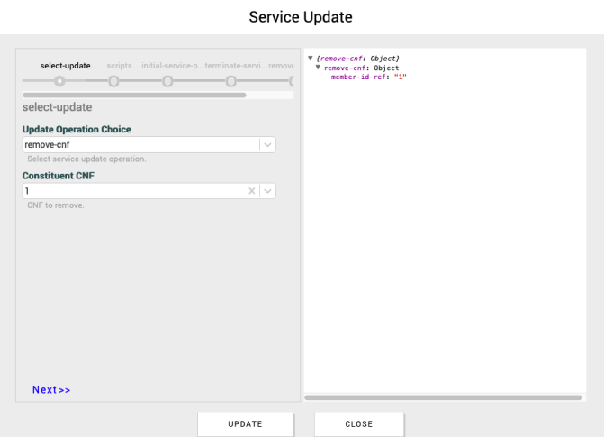Select the select-update step label
This screenshot has height=437, width=604.
coord(65,66)
